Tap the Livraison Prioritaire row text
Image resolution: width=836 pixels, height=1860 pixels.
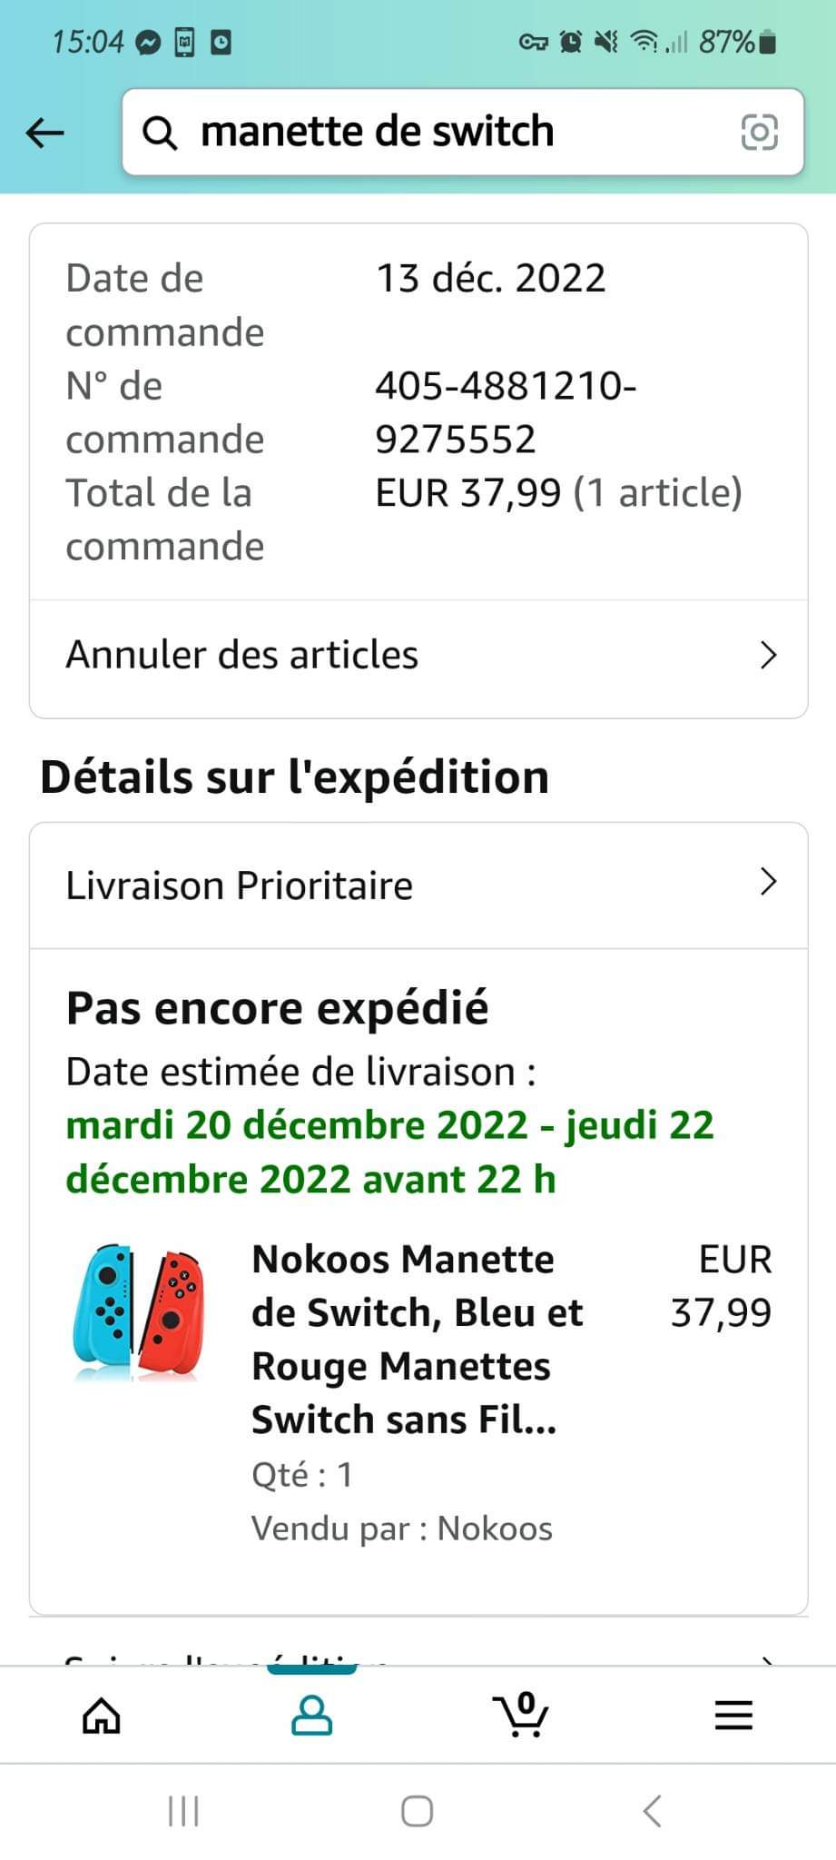click(x=240, y=885)
